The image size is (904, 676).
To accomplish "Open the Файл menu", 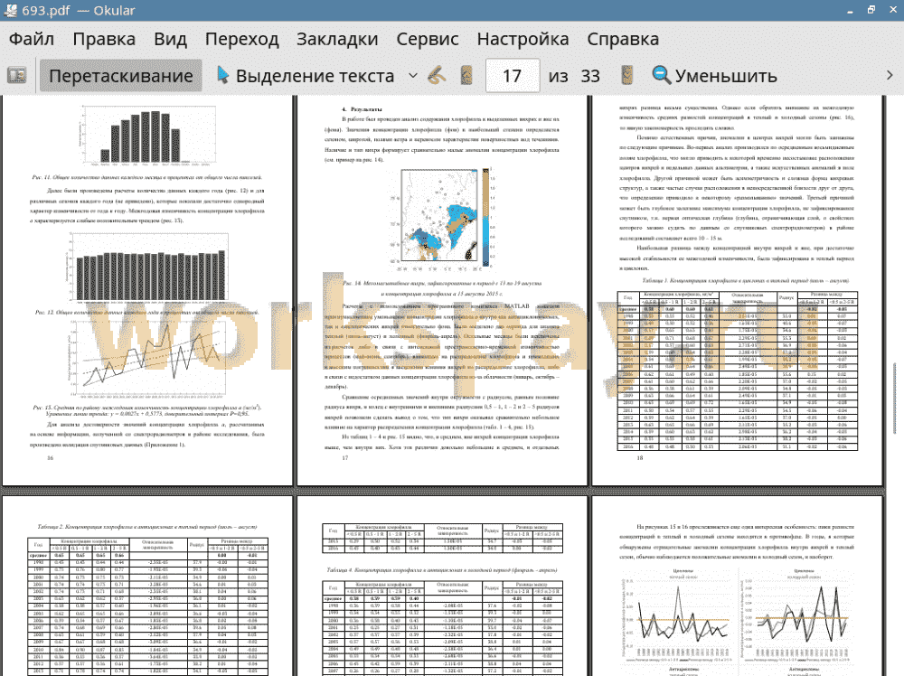I will coord(32,39).
